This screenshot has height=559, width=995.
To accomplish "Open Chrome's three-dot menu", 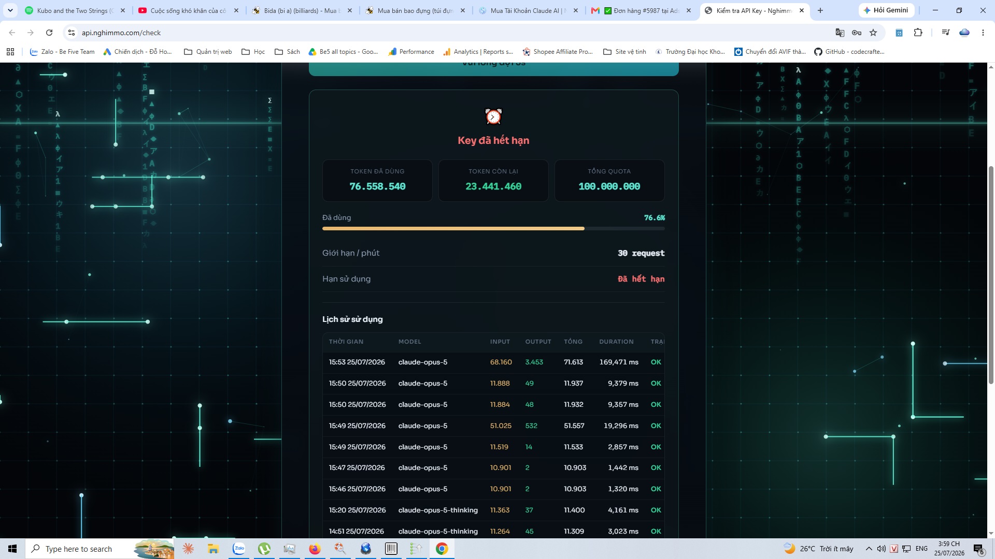I will (983, 33).
